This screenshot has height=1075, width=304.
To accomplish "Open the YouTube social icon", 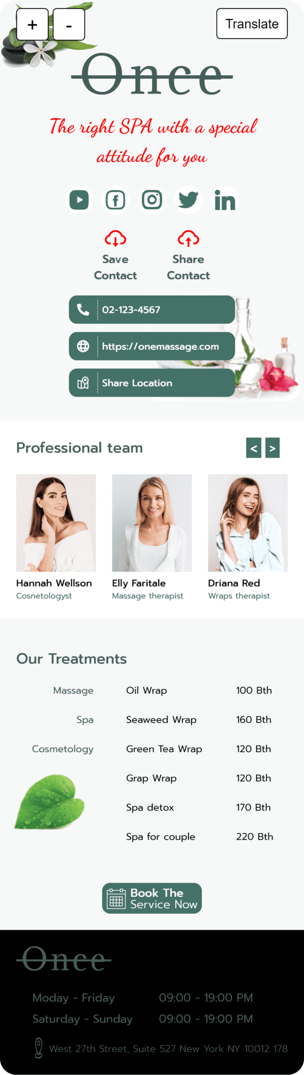I will 79,200.
